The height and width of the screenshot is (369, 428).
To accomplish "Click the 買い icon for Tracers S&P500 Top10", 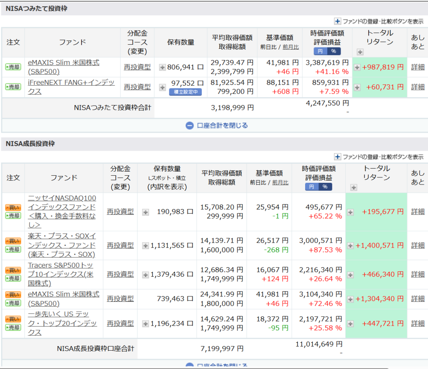I will [x=13, y=270].
